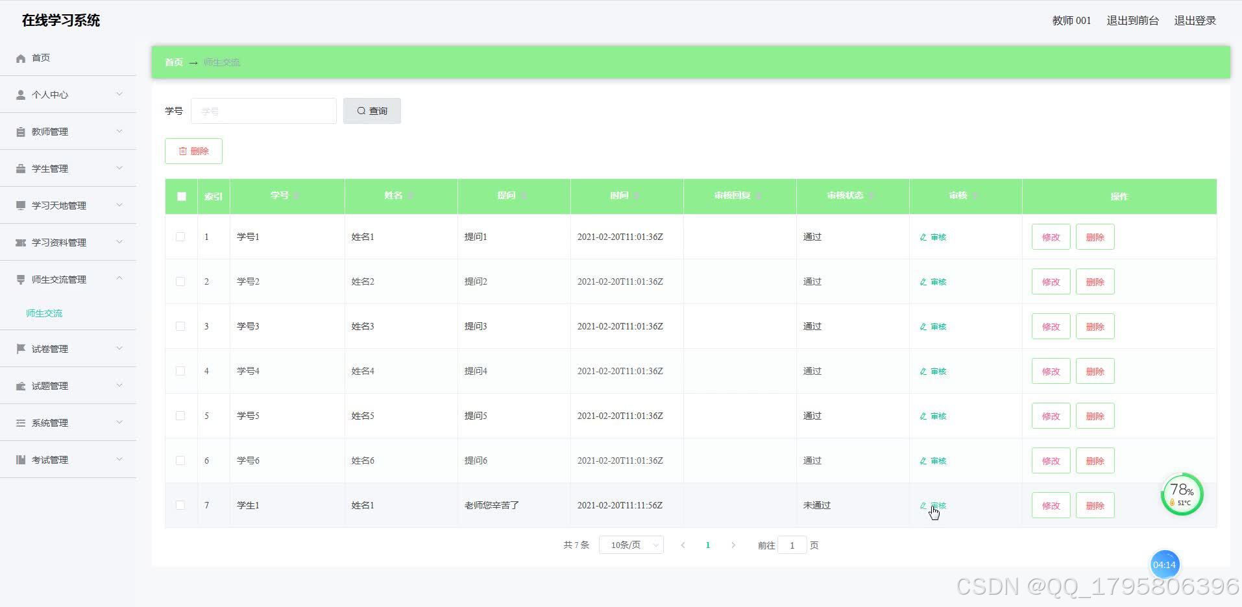Click the icon beside 师生交流管理
This screenshot has height=607, width=1242.
coord(21,280)
